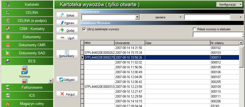This screenshot has width=245, height=107.
Task: Open Komunikaty messages
Action: [x=67, y=54]
